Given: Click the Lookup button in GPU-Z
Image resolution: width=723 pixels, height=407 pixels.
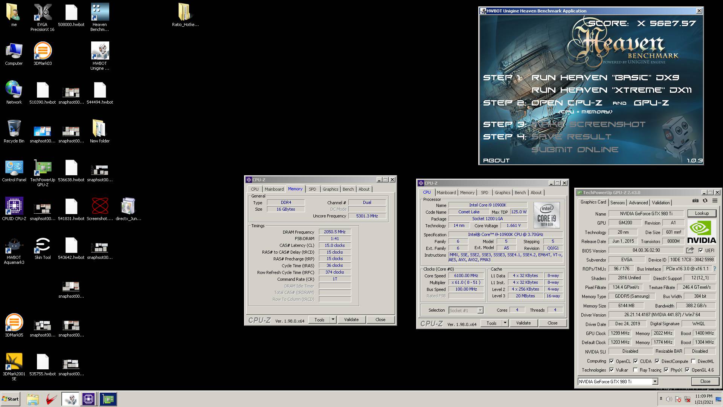Looking at the screenshot, I should coord(702,213).
